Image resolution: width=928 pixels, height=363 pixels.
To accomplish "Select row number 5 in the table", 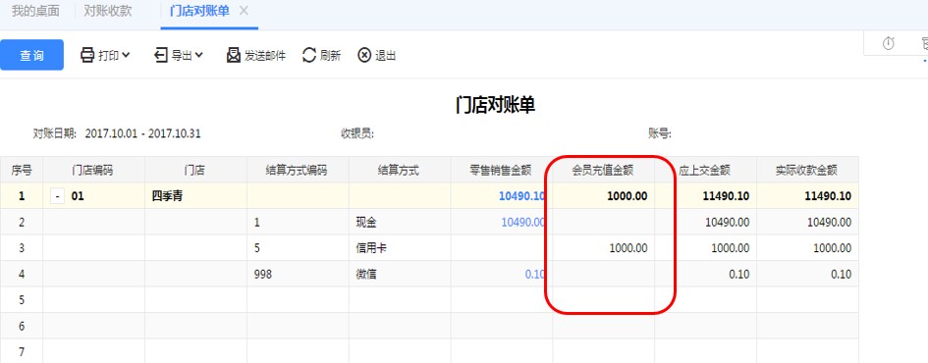I will [22, 300].
